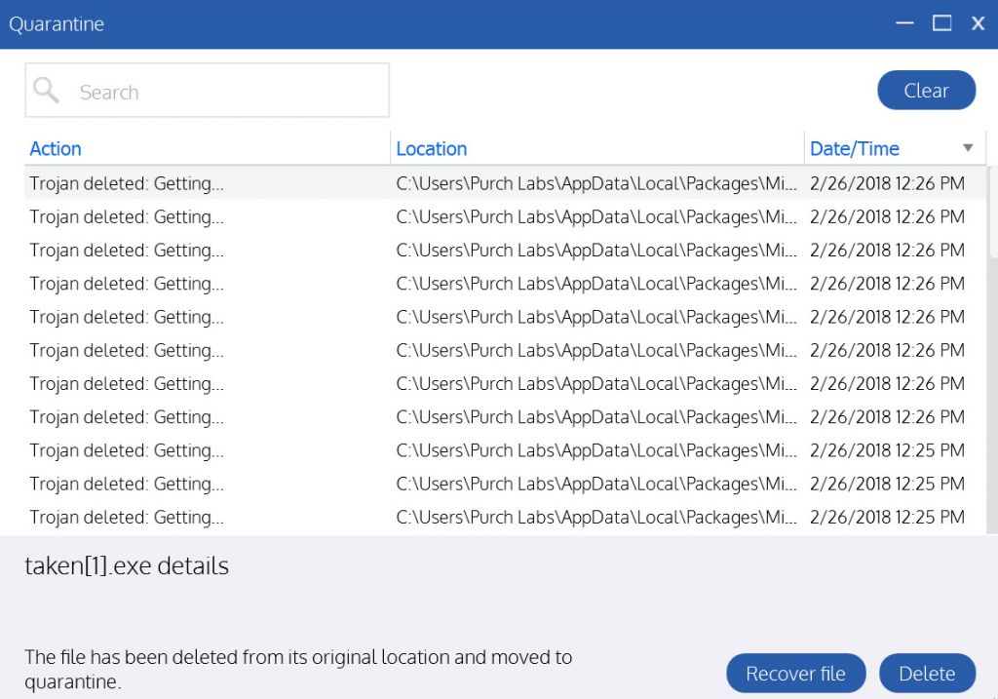
Task: Delete the quarantined taken[1].exe file
Action: 927,674
